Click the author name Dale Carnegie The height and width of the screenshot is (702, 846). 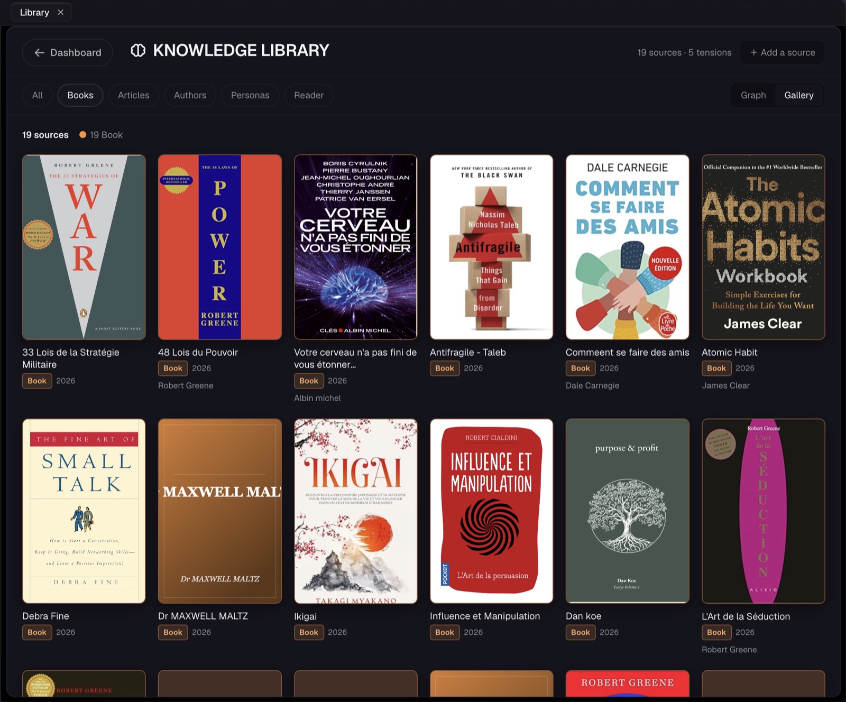point(592,385)
